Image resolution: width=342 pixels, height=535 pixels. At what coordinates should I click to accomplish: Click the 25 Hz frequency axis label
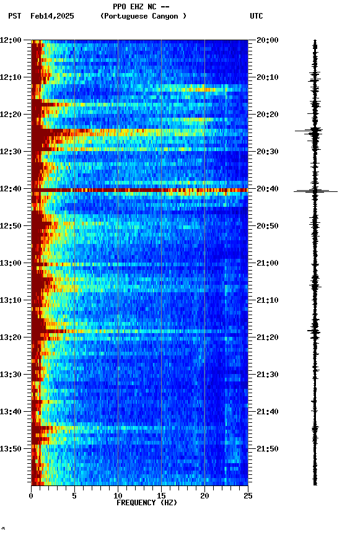[248, 496]
